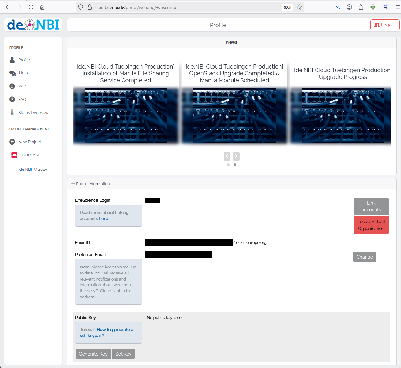Open OpenStack Upgrade Completed news card
Viewport: 401px width, 368px height.
coord(234,102)
